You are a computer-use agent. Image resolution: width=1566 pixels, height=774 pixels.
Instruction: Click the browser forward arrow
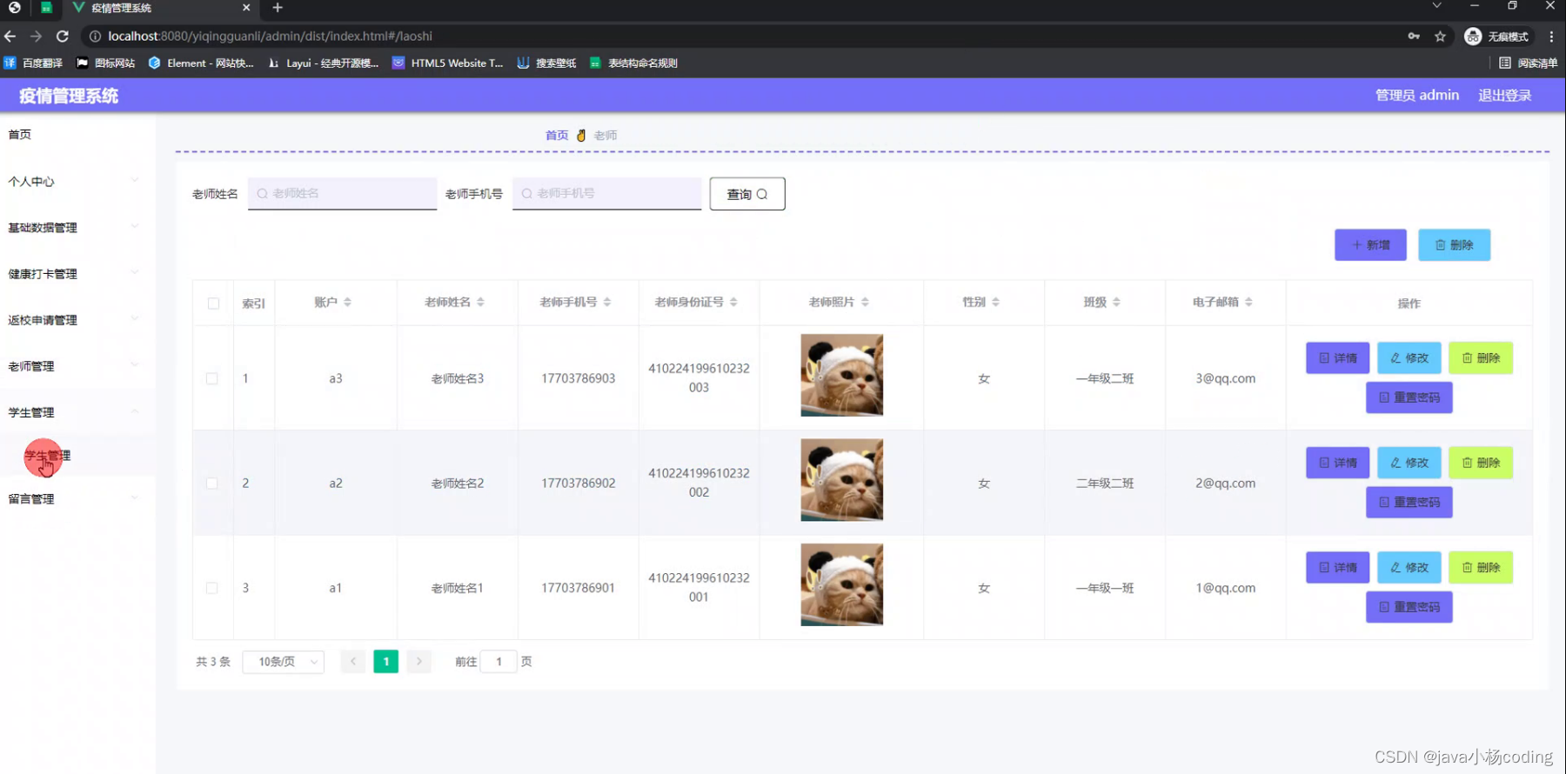pos(36,37)
